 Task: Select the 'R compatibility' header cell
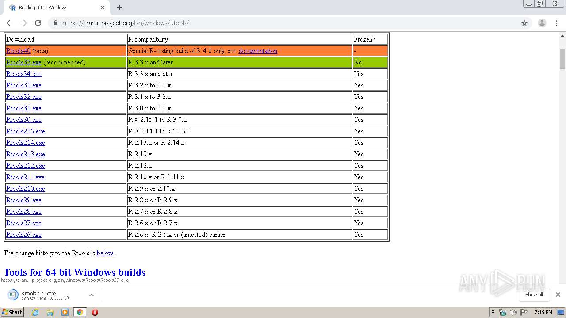[x=239, y=39]
